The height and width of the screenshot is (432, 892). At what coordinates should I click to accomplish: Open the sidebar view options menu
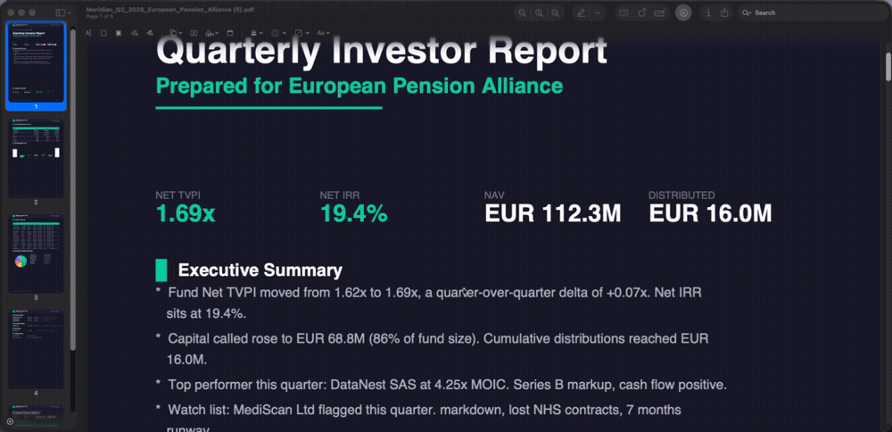[x=62, y=12]
